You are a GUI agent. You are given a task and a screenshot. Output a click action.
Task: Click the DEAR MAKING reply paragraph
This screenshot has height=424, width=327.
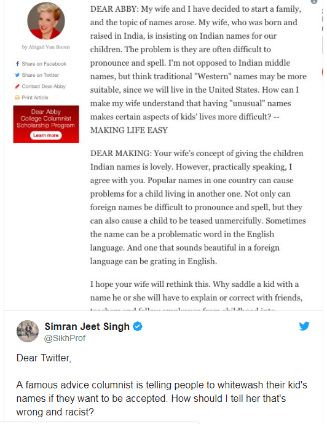198,207
